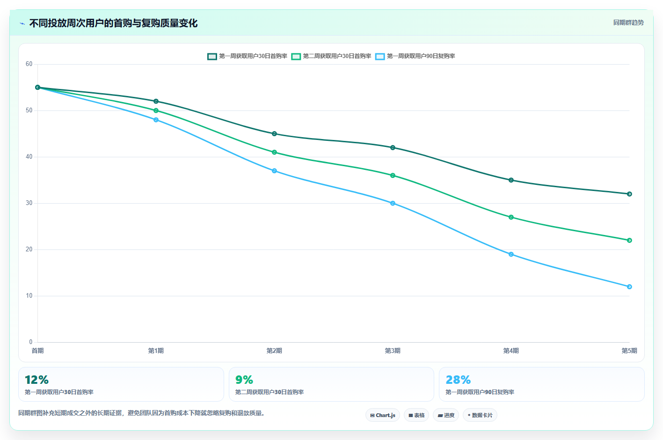The height and width of the screenshot is (440, 663).
Task: Click the 20 y-axis value
Action: pyautogui.click(x=29, y=249)
